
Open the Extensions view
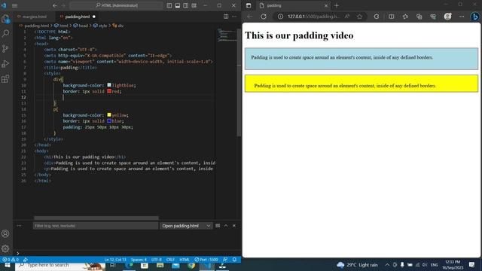pos(5,79)
